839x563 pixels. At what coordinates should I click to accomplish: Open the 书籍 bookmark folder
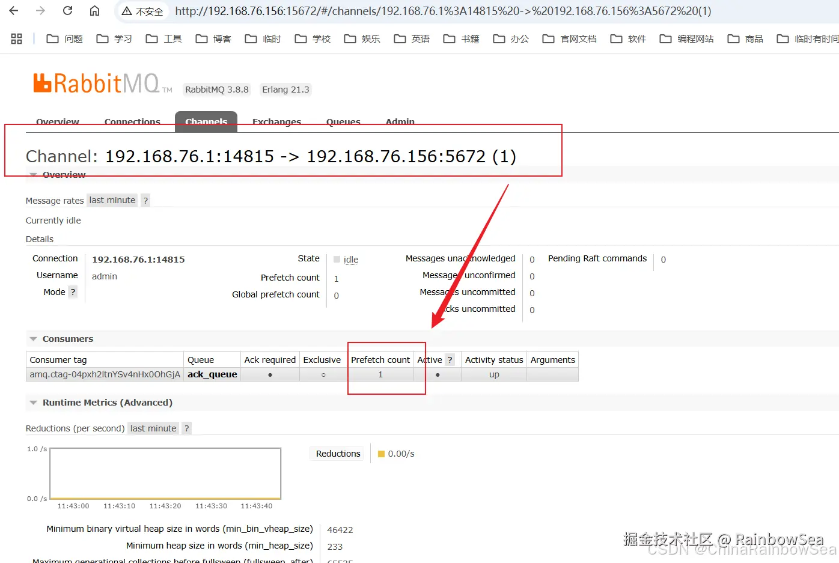pyautogui.click(x=462, y=38)
